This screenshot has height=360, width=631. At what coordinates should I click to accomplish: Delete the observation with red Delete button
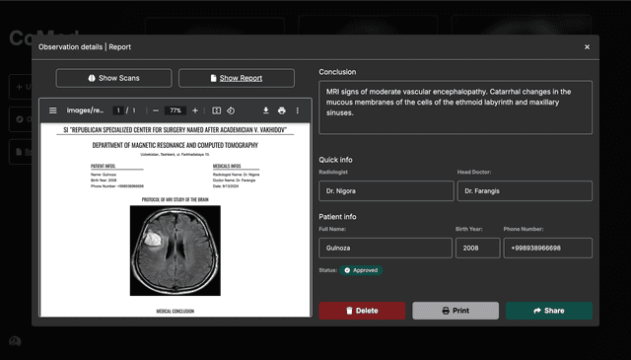tap(362, 311)
